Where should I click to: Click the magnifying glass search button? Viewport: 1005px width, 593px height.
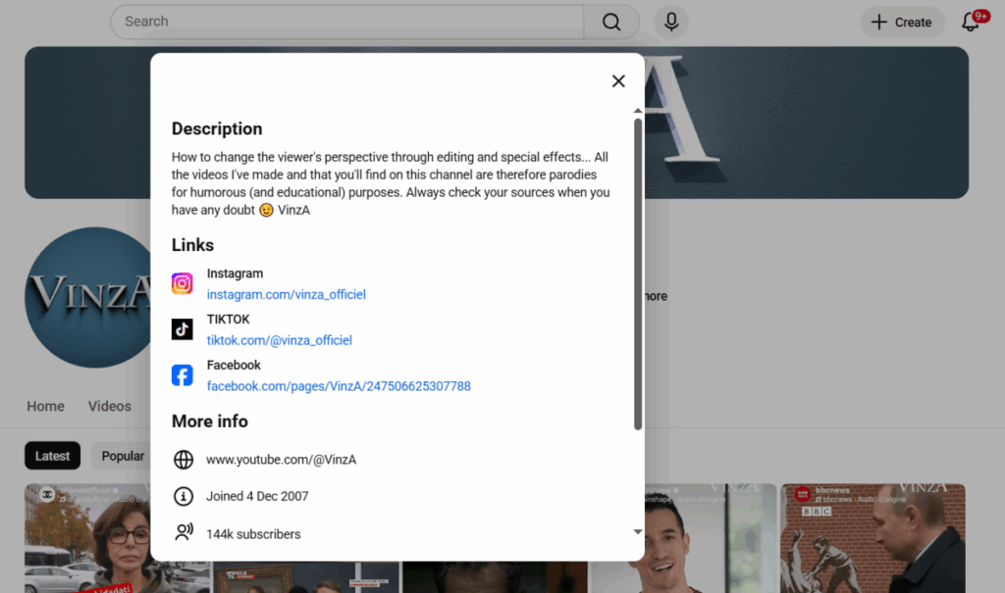point(611,22)
